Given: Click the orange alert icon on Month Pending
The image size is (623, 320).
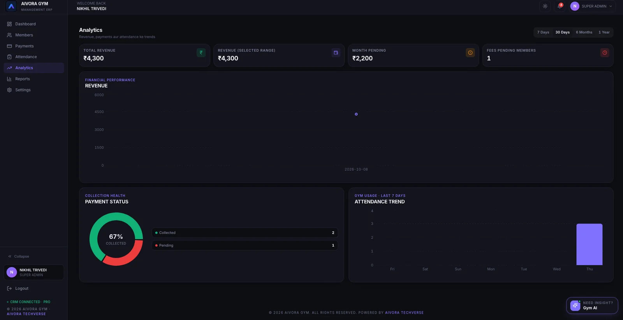Looking at the screenshot, I should (x=470, y=52).
